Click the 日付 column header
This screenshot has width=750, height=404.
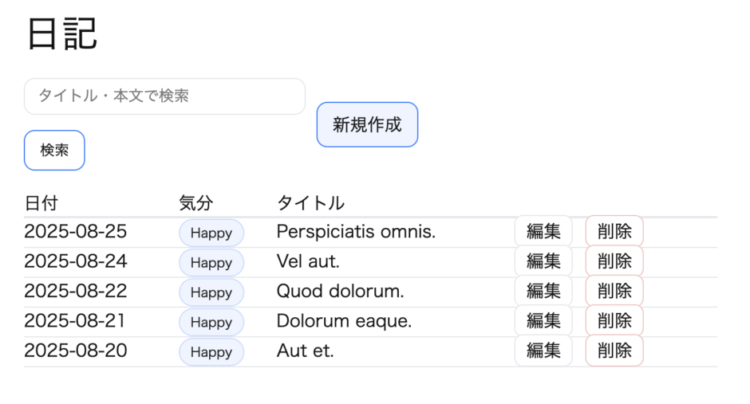point(41,203)
